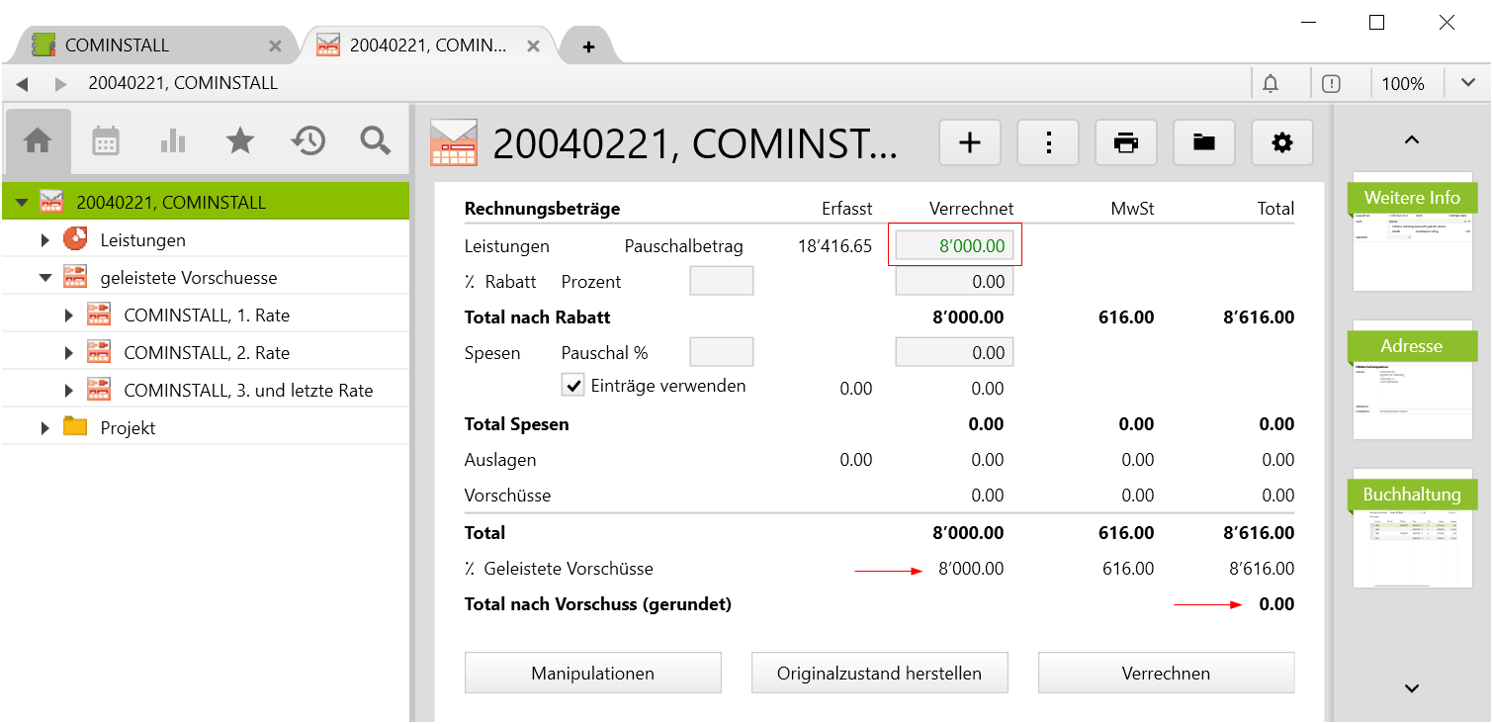
Task: Click the Verrechnen button
Action: [x=1166, y=674]
